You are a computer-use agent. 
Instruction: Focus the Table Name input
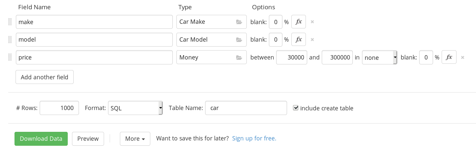(246, 108)
